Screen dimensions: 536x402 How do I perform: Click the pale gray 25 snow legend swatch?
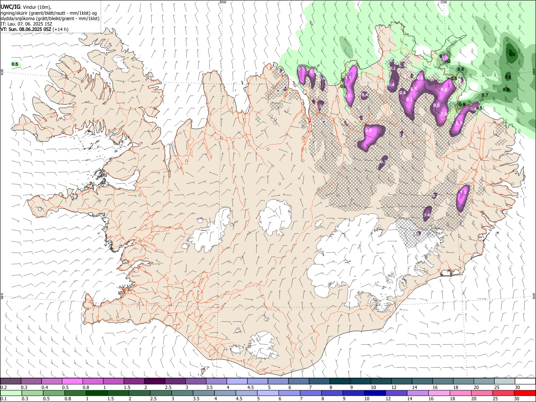[504, 381]
